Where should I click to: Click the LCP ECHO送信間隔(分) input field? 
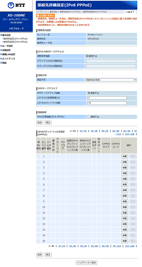(107, 98)
